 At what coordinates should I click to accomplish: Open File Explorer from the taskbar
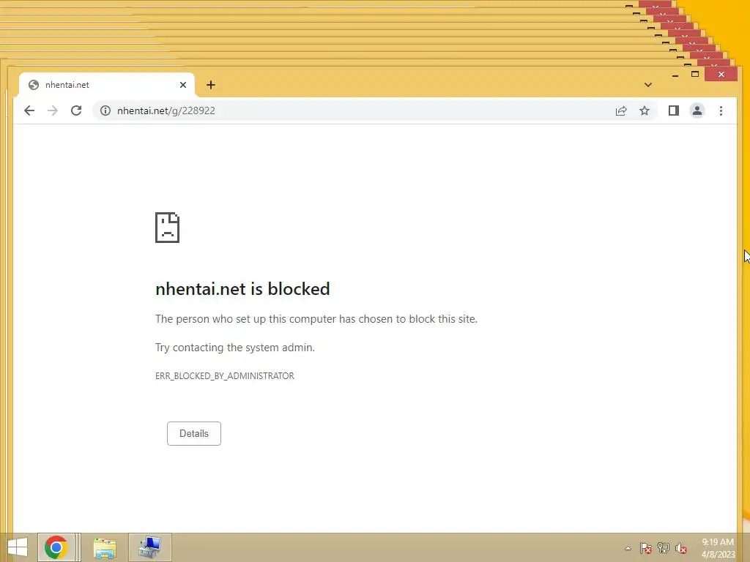click(x=105, y=547)
